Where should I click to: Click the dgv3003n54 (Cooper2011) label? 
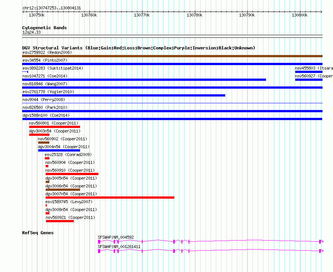[x=55, y=131]
